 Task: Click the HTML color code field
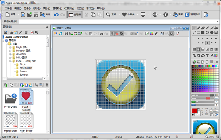[214, 111]
